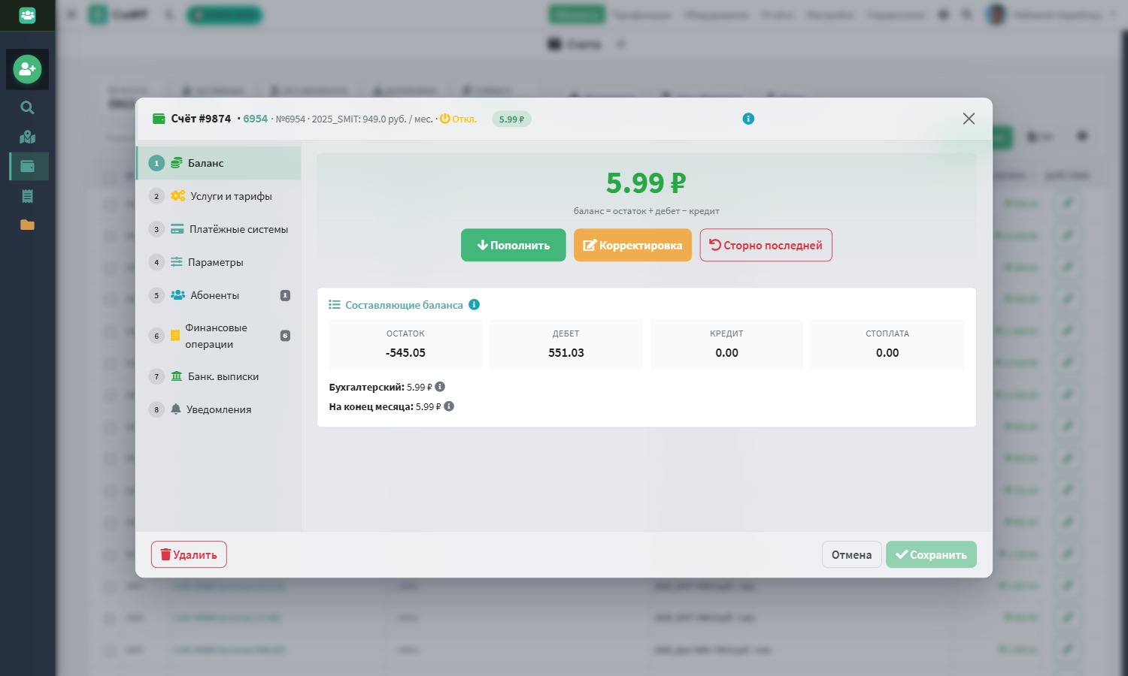Open the Финансовые операции tab
The image size is (1128, 676).
pyautogui.click(x=219, y=336)
